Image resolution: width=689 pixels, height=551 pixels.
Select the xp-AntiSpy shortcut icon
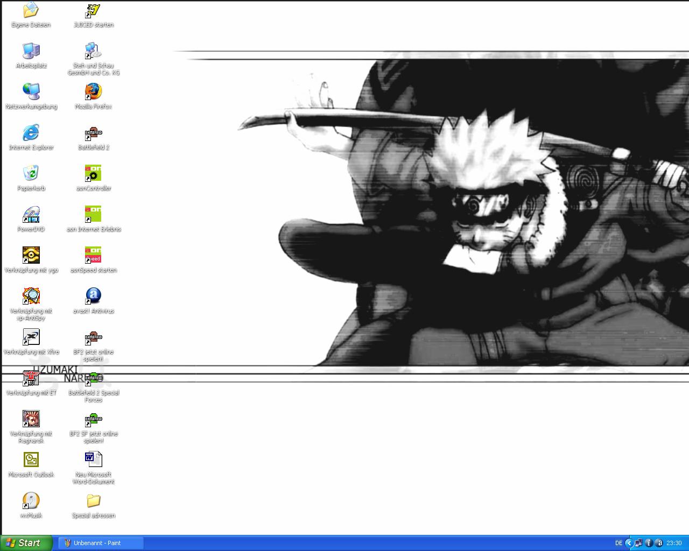(x=31, y=296)
